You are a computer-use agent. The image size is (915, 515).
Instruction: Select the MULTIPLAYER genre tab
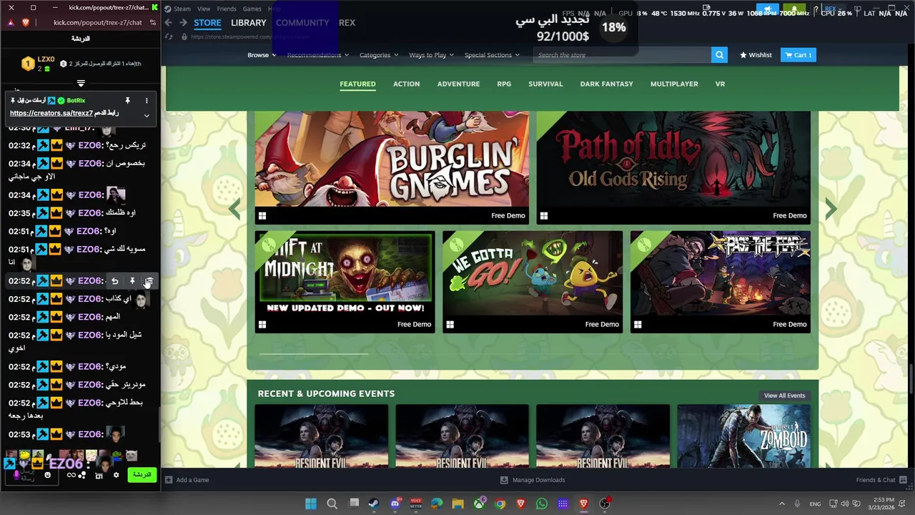point(674,84)
